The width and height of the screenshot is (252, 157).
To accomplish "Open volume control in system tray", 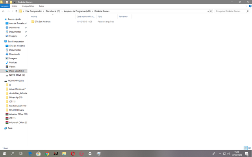I will [228, 154].
